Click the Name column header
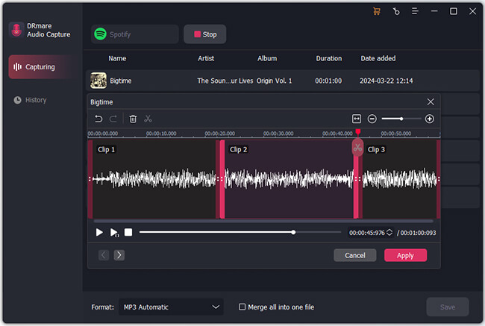Screen dimensions: 485x326 tap(117, 58)
